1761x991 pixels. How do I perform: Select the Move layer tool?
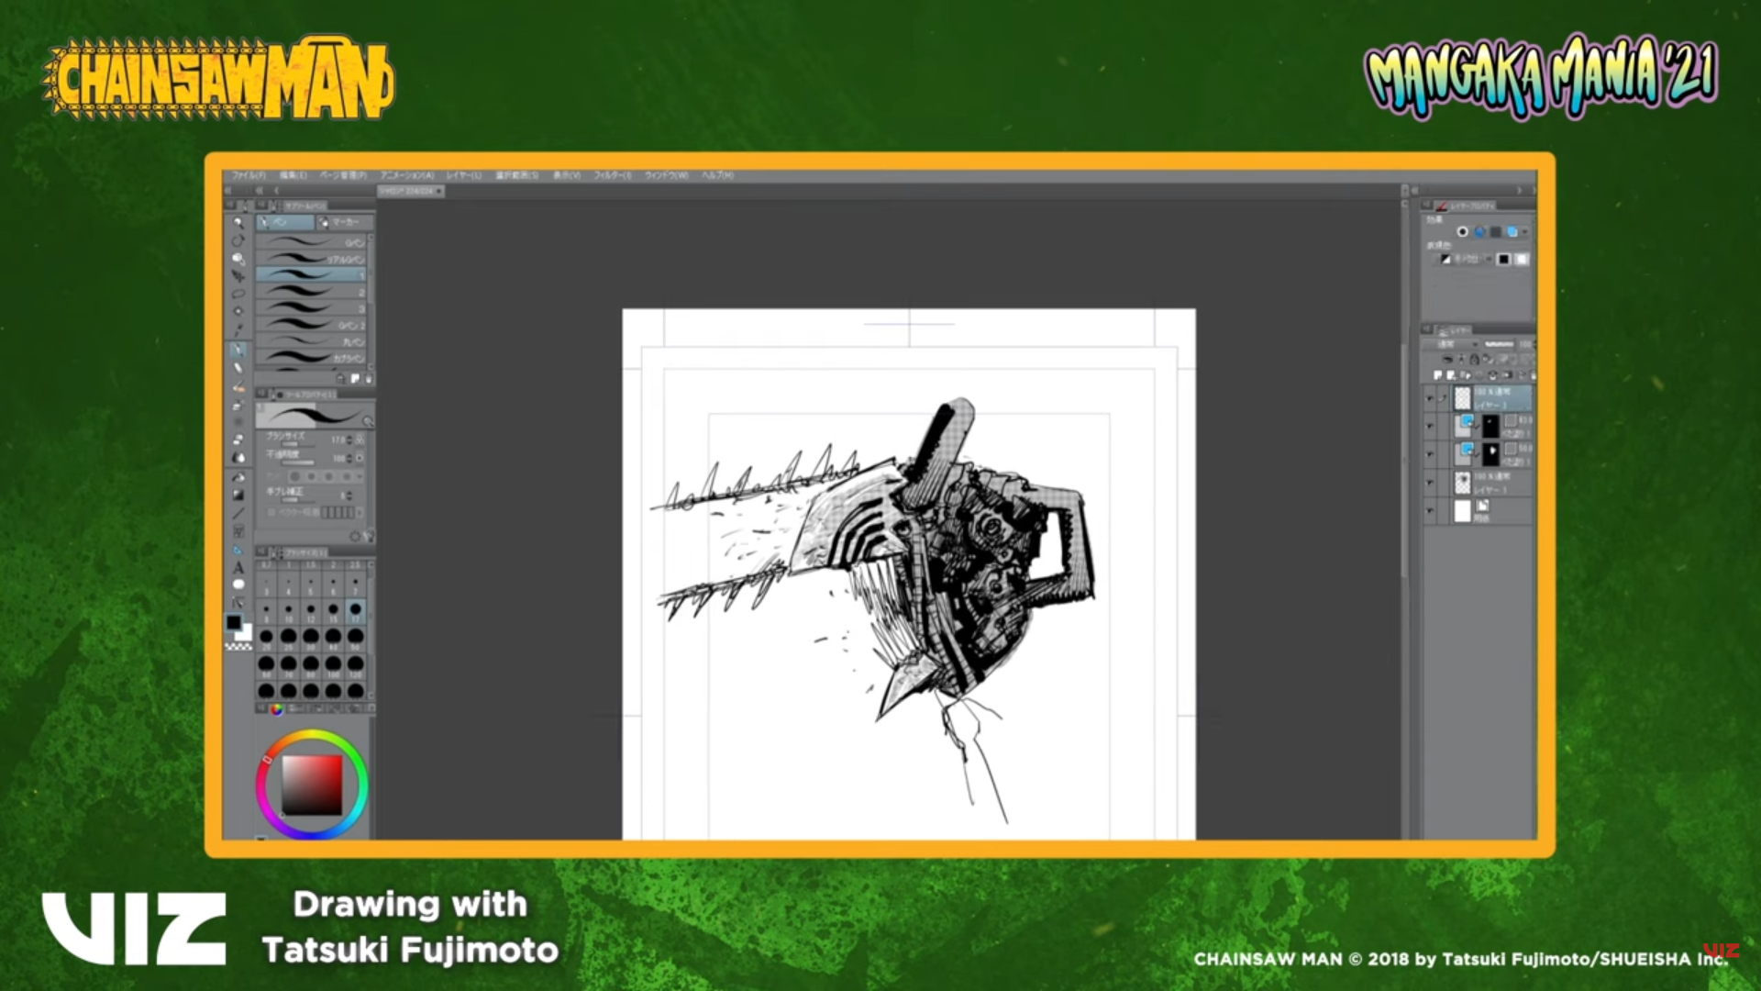238,275
